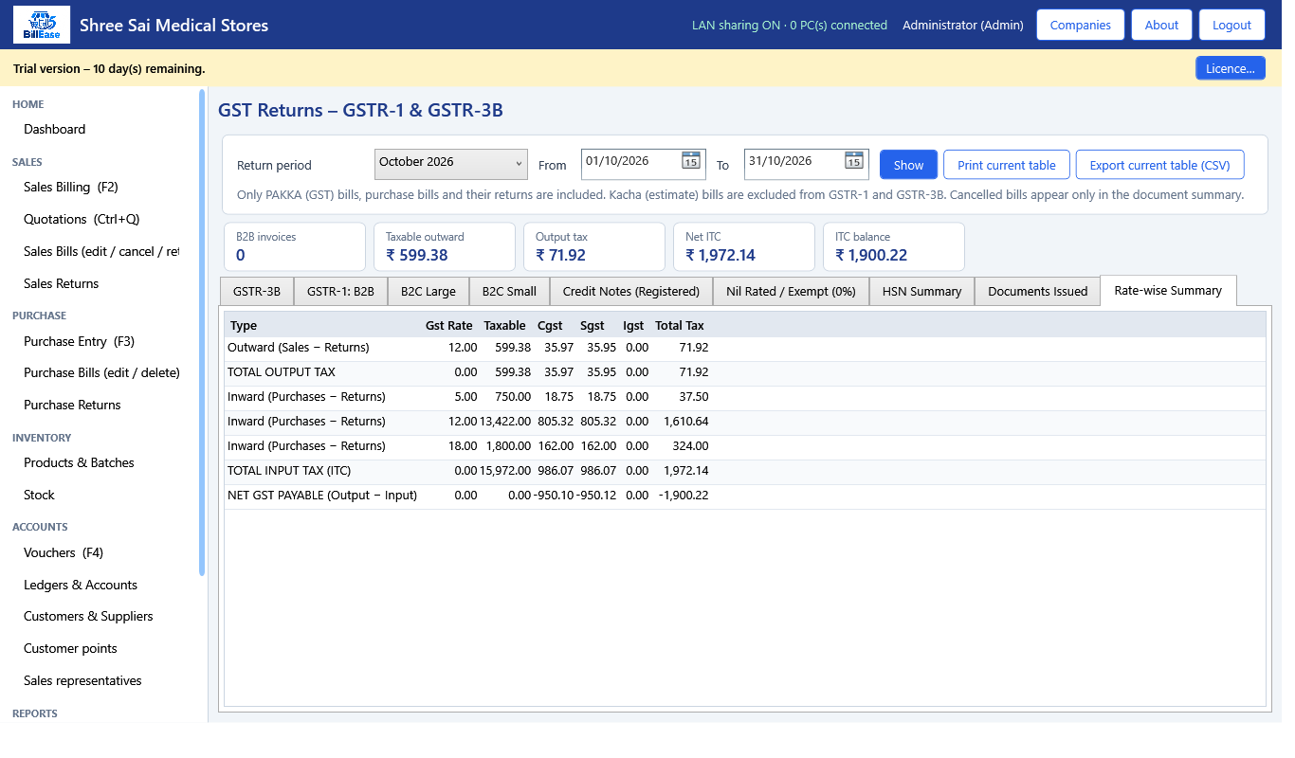Log out of the application
This screenshot has width=1295, height=758.
(1231, 25)
